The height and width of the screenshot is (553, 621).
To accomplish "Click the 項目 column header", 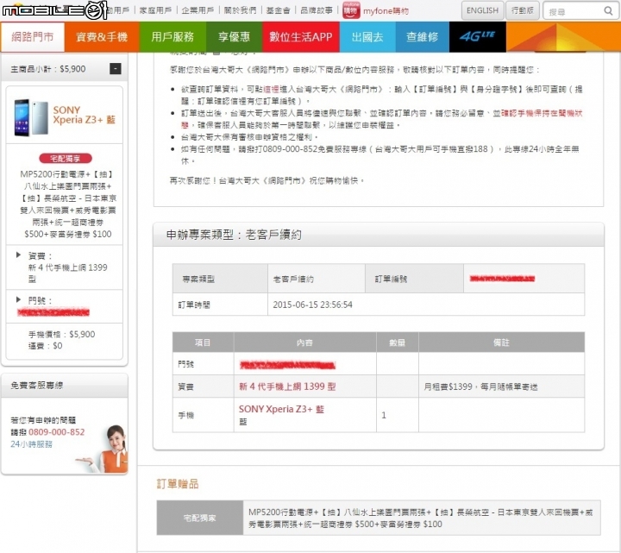I will coord(203,342).
